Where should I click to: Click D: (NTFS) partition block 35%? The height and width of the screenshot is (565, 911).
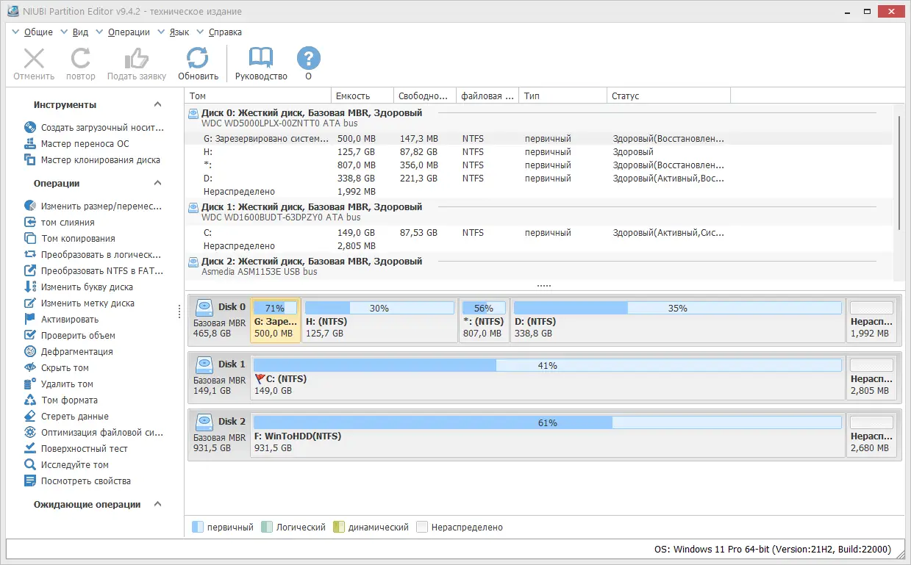pyautogui.click(x=677, y=320)
